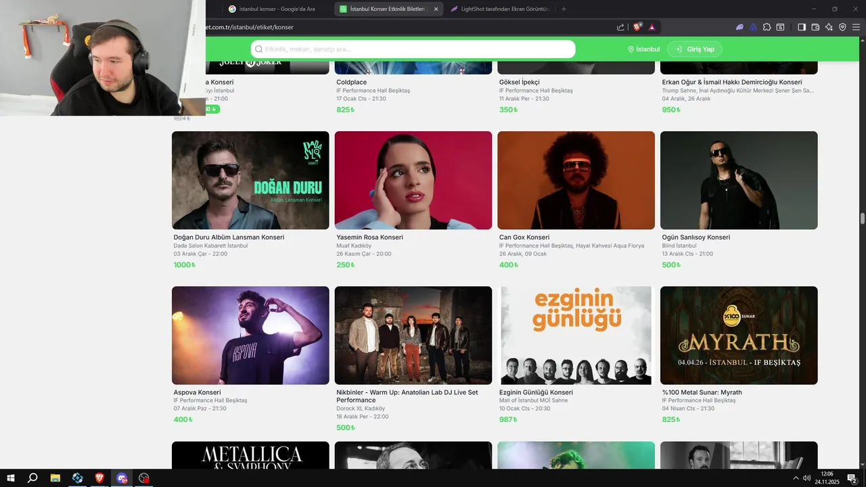Image resolution: width=866 pixels, height=487 pixels.
Task: Open the Göksel İpekçi event title link
Action: coord(520,83)
